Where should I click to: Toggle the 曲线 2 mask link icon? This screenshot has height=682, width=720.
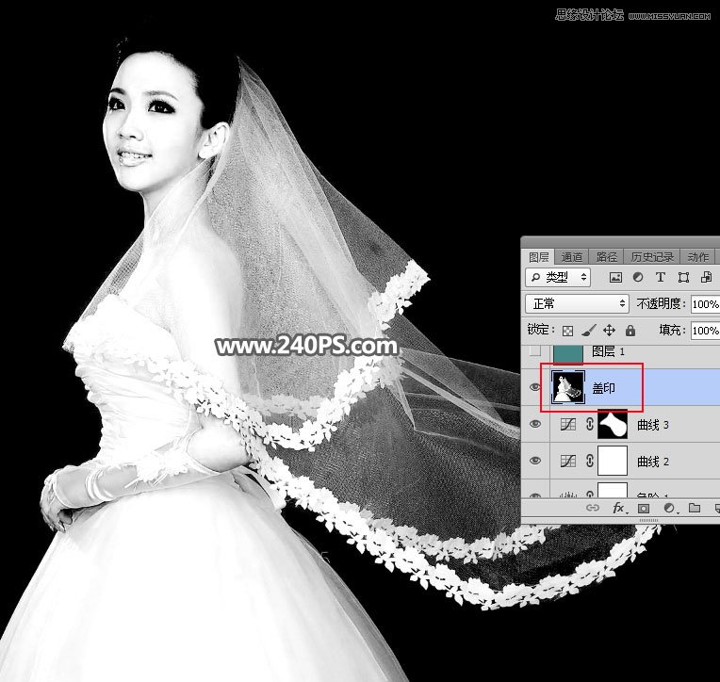pyautogui.click(x=590, y=461)
